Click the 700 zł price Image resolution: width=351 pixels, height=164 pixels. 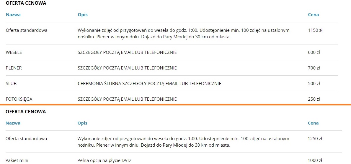coord(314,68)
